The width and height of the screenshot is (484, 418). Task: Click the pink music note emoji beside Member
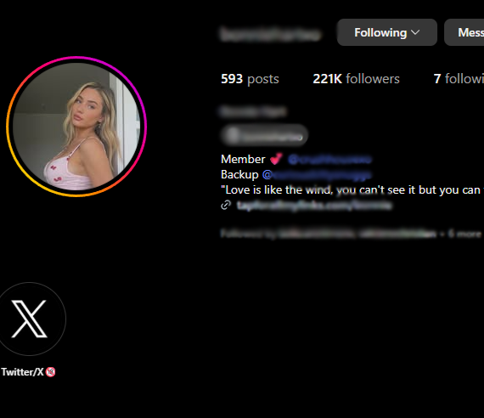click(x=276, y=159)
